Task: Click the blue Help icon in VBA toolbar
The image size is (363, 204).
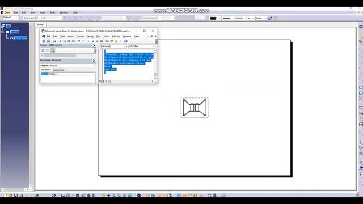Action: [x=126, y=41]
